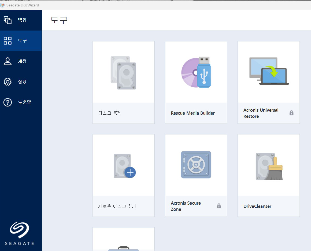Open the 설정 (Settings) gear icon

[8, 82]
